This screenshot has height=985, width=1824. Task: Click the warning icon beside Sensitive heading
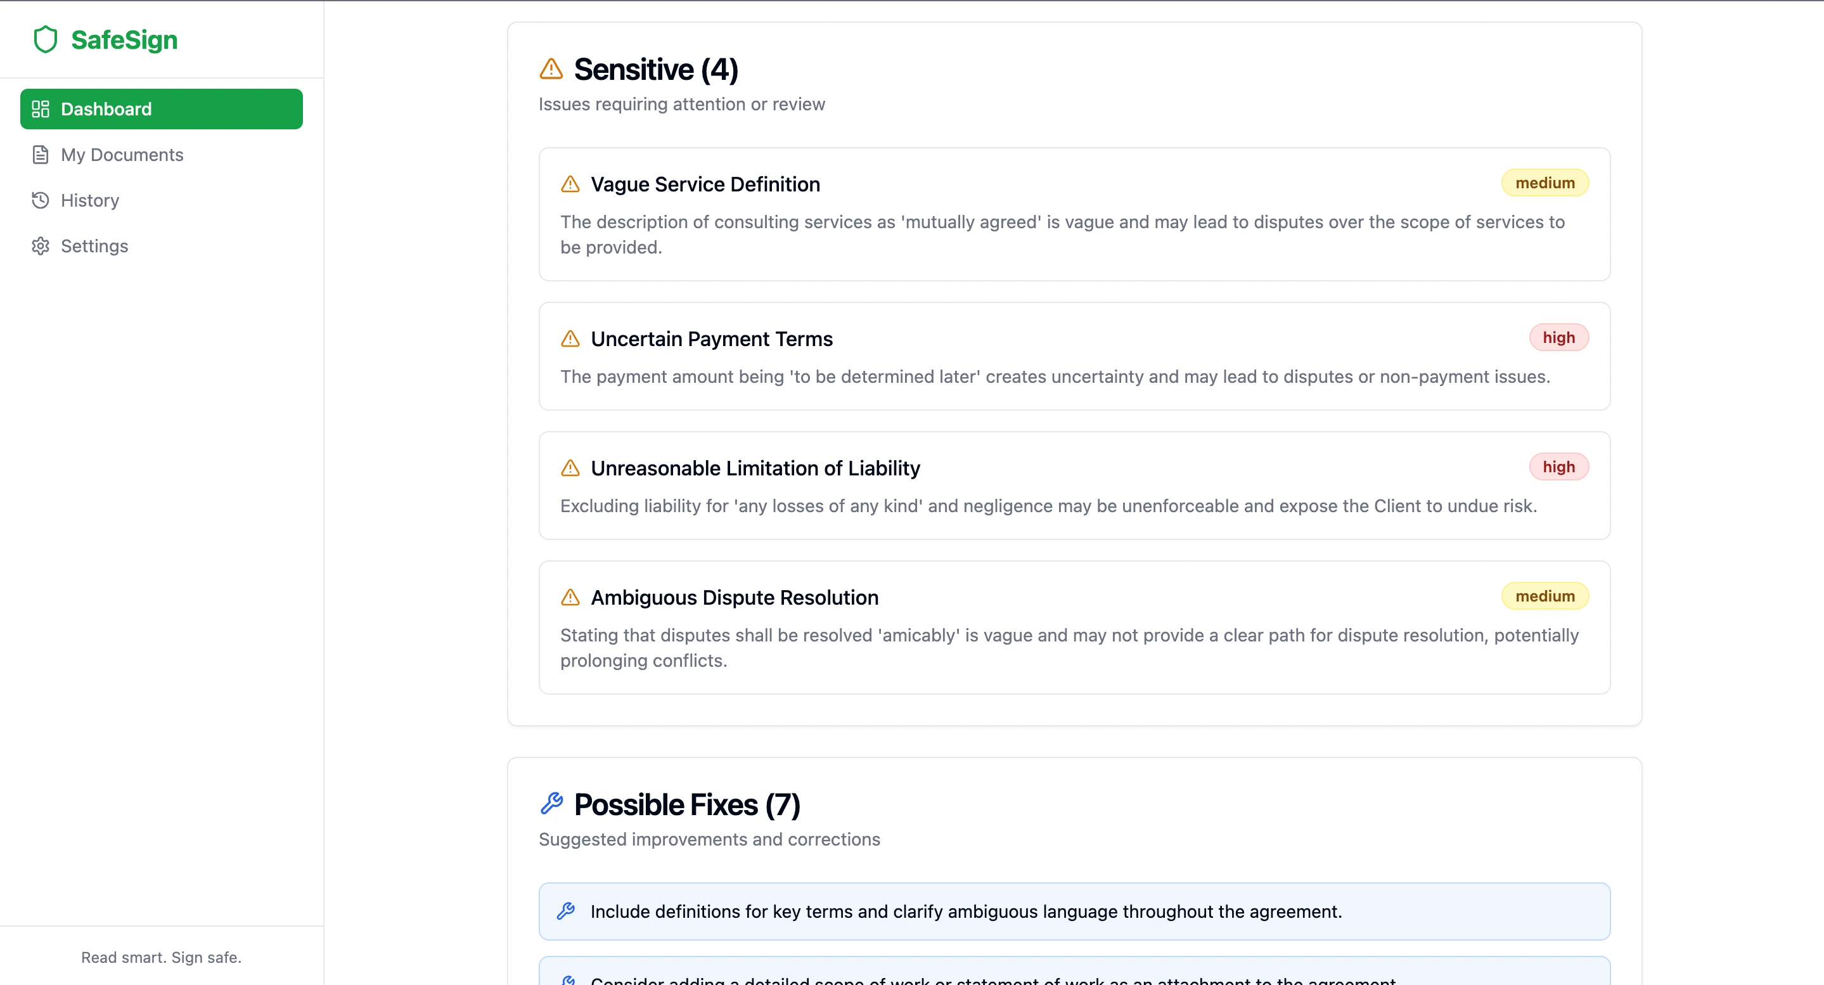coord(551,69)
